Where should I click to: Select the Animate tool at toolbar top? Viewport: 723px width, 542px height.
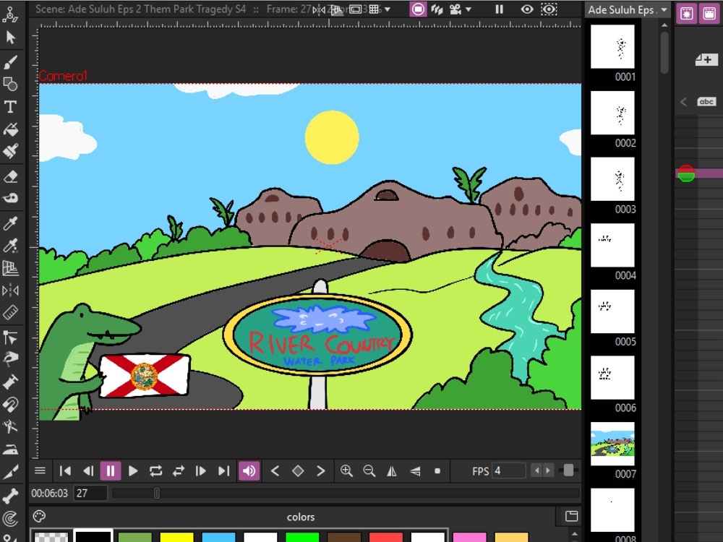tap(10, 14)
